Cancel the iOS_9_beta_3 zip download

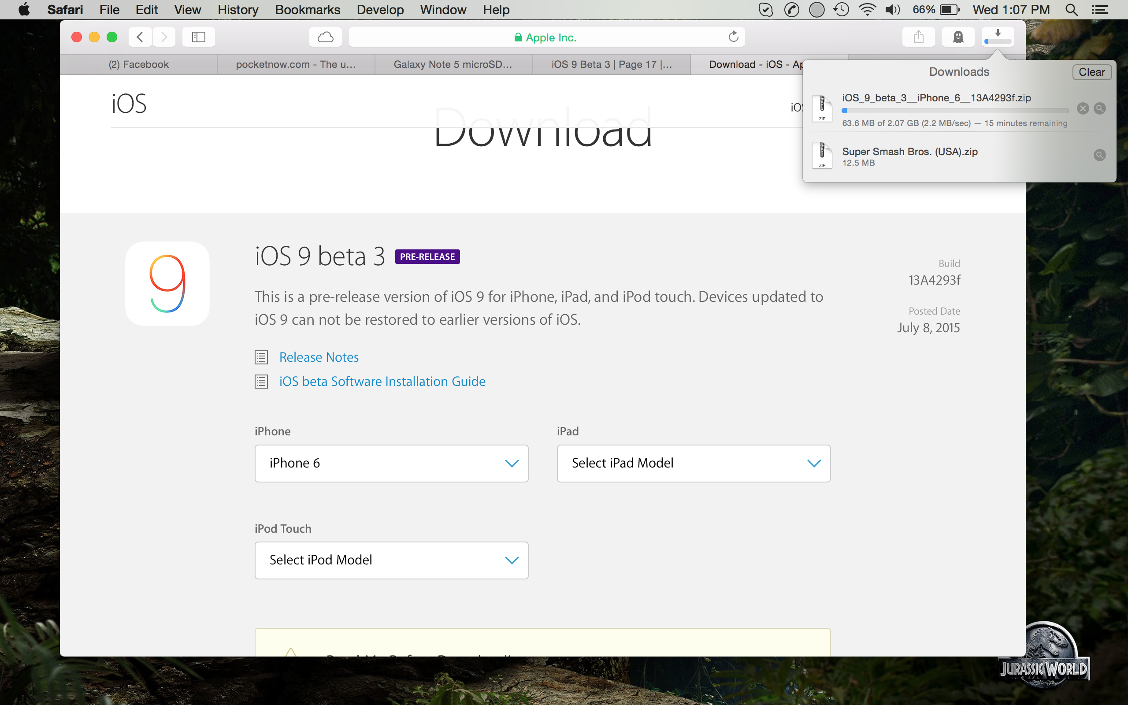1083,109
